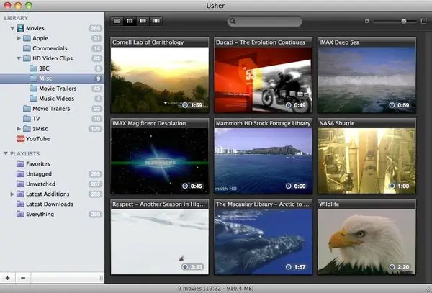Click the clock icon beside 2:20
Screen dimensions: 432x293
(392, 267)
